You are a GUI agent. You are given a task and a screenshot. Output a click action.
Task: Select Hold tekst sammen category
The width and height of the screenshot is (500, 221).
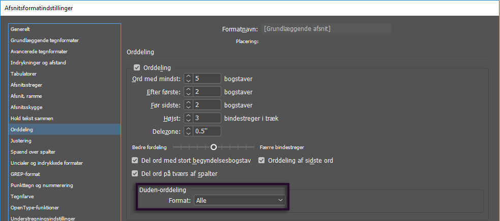pyautogui.click(x=32, y=118)
